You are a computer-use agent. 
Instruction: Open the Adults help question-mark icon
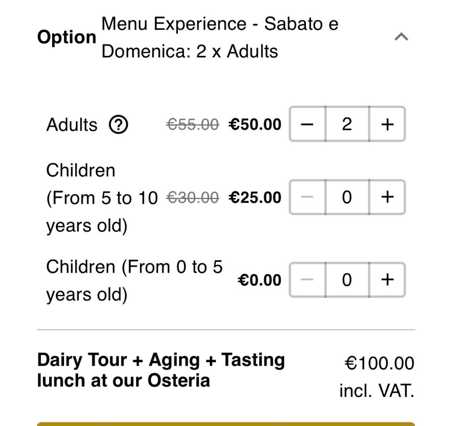(118, 125)
